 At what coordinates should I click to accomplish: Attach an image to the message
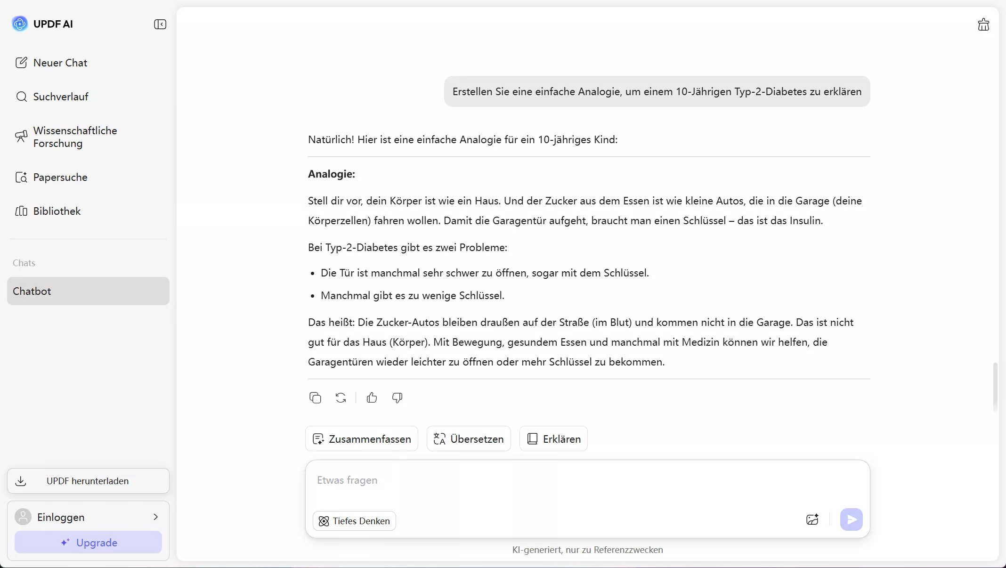[812, 519]
